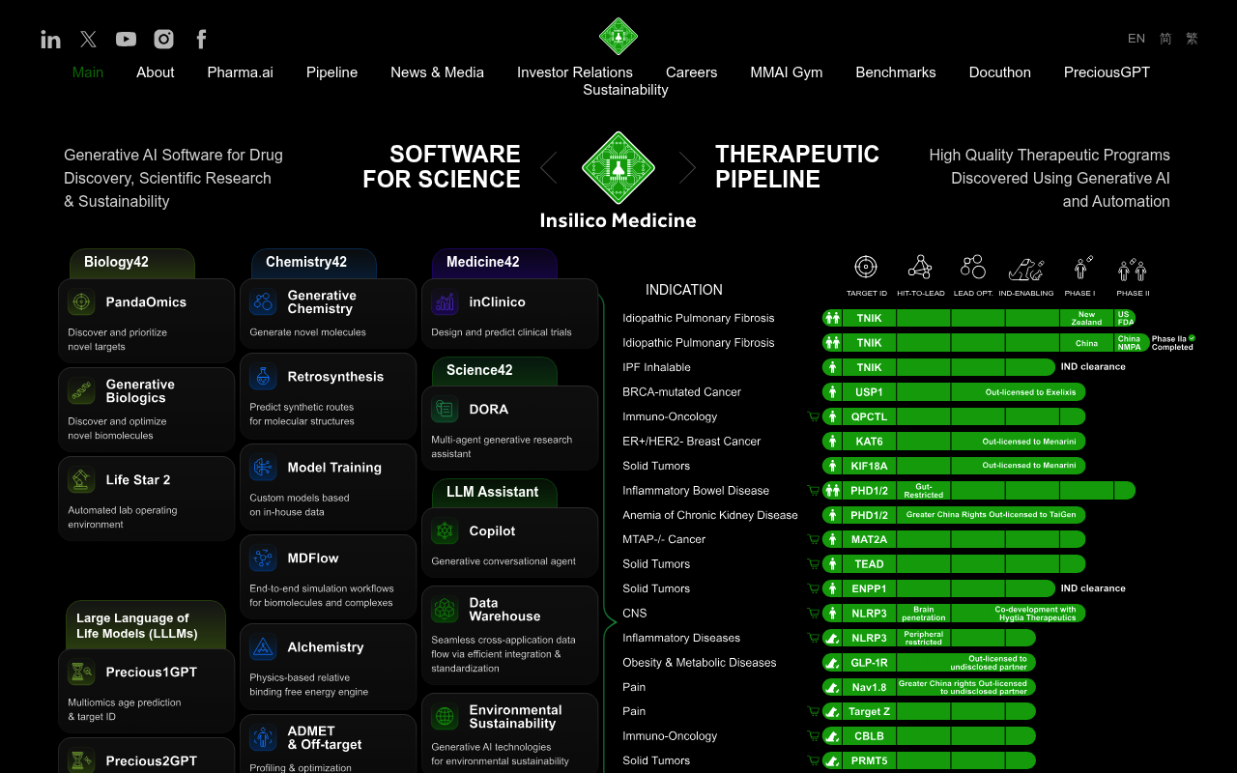The image size is (1237, 773).
Task: Open the News & Media menu item
Action: point(437,72)
